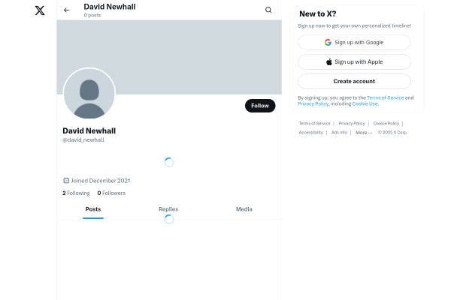
Task: Open the Cookie Use link
Action: click(x=365, y=103)
